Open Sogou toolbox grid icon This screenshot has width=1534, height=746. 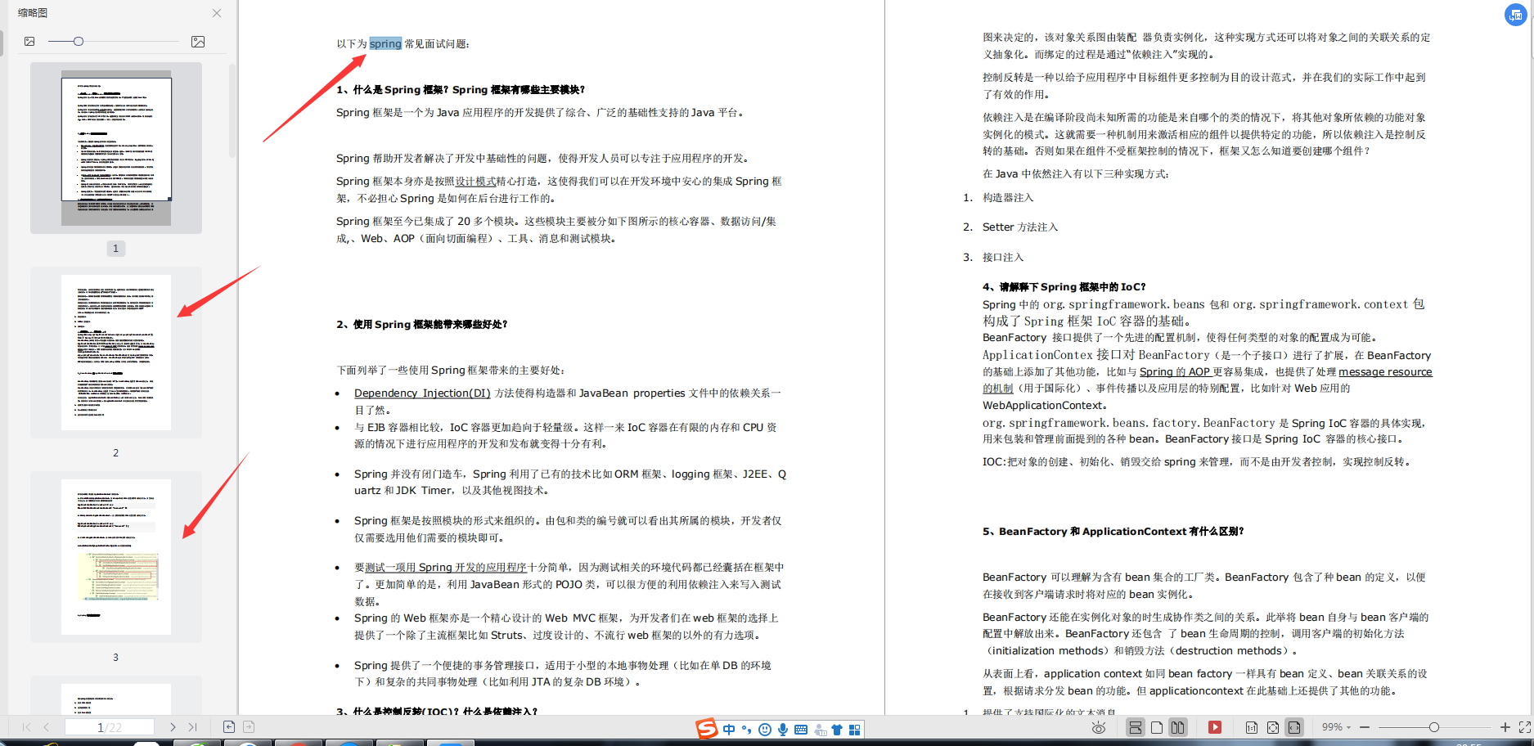[x=855, y=730]
